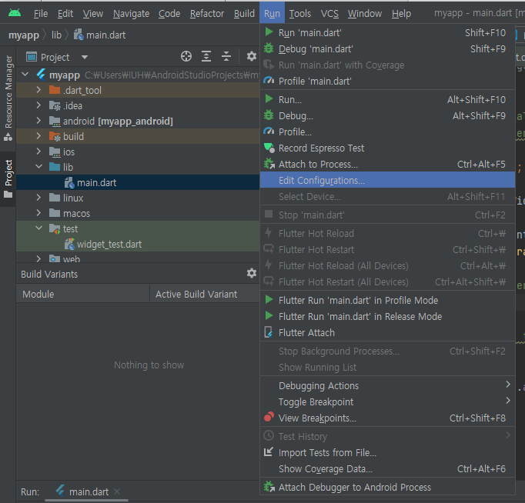This screenshot has height=503, width=525.
Task: Expand the .dart_tool folder
Action: point(38,90)
